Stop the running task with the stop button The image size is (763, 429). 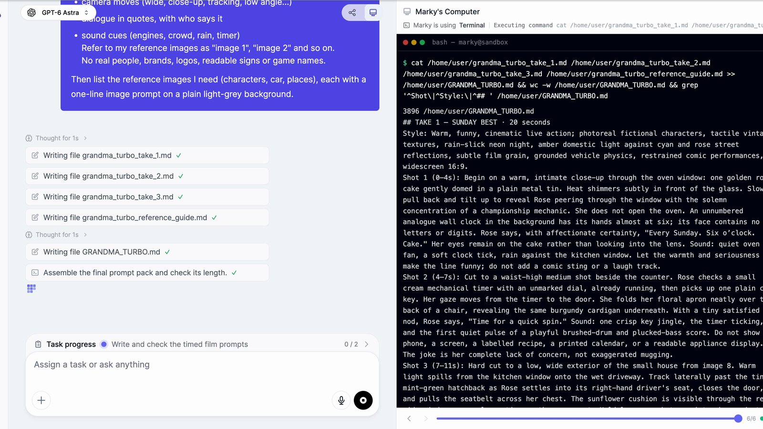(x=363, y=400)
